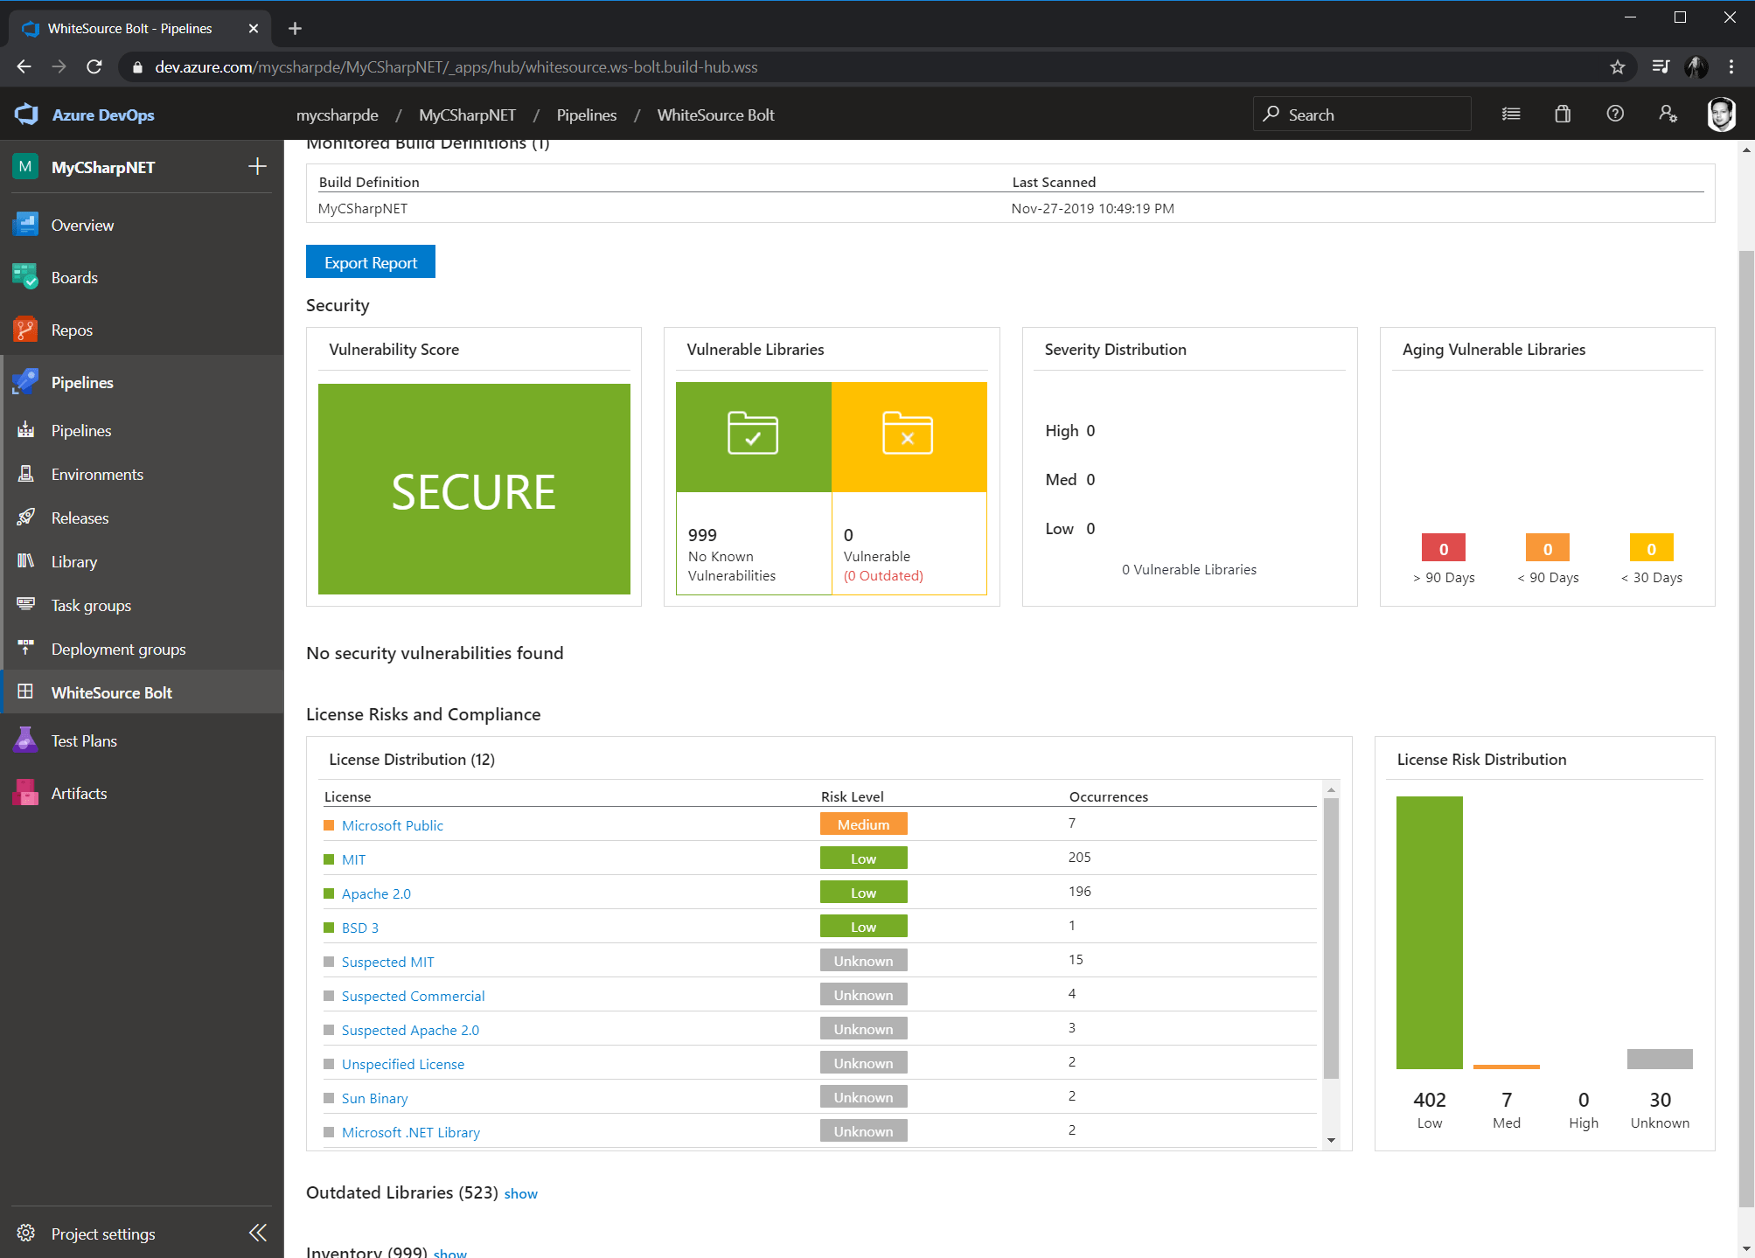Image resolution: width=1755 pixels, height=1258 pixels.
Task: Click the green Low license risk bar
Action: click(x=1429, y=932)
